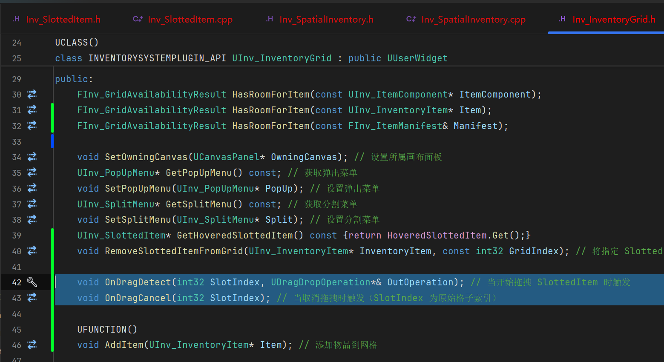Click the Item parameter name on line 31
Screen dimensions: 664x362
point(470,110)
